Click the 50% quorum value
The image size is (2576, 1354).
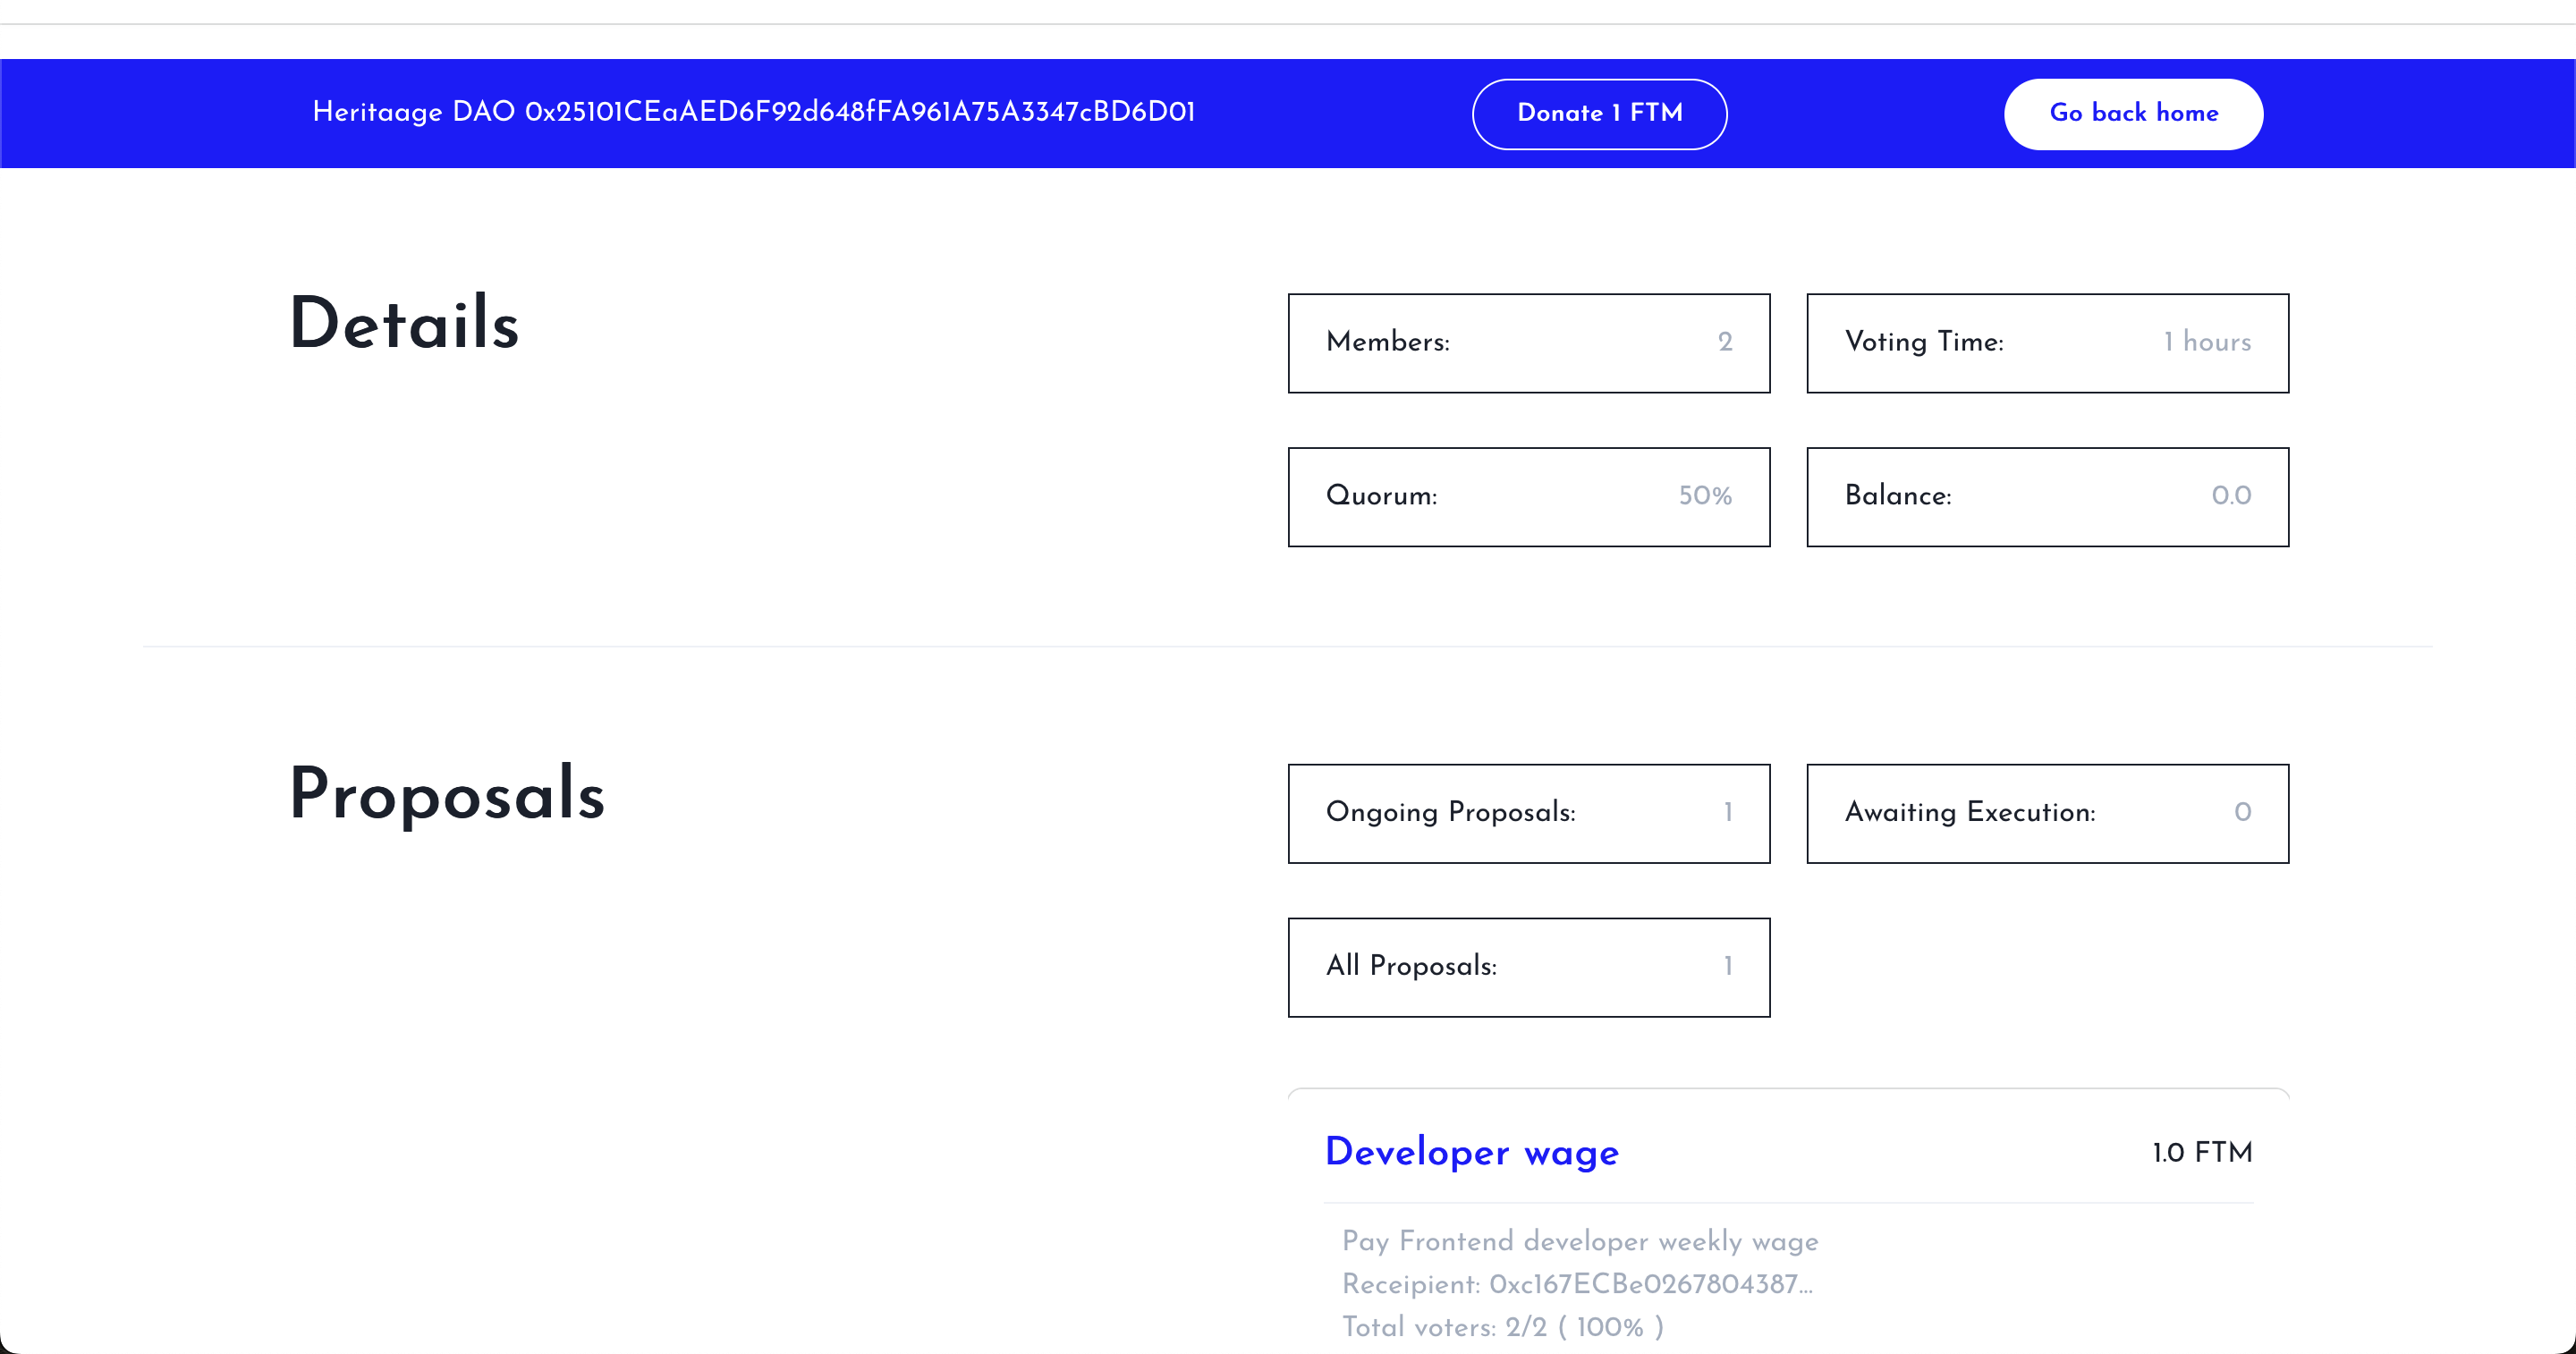[1704, 496]
